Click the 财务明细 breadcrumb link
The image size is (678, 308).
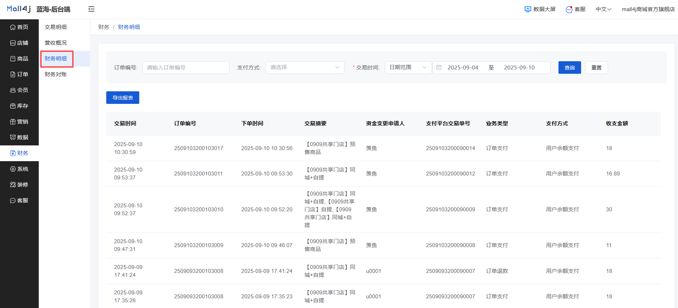pos(129,27)
